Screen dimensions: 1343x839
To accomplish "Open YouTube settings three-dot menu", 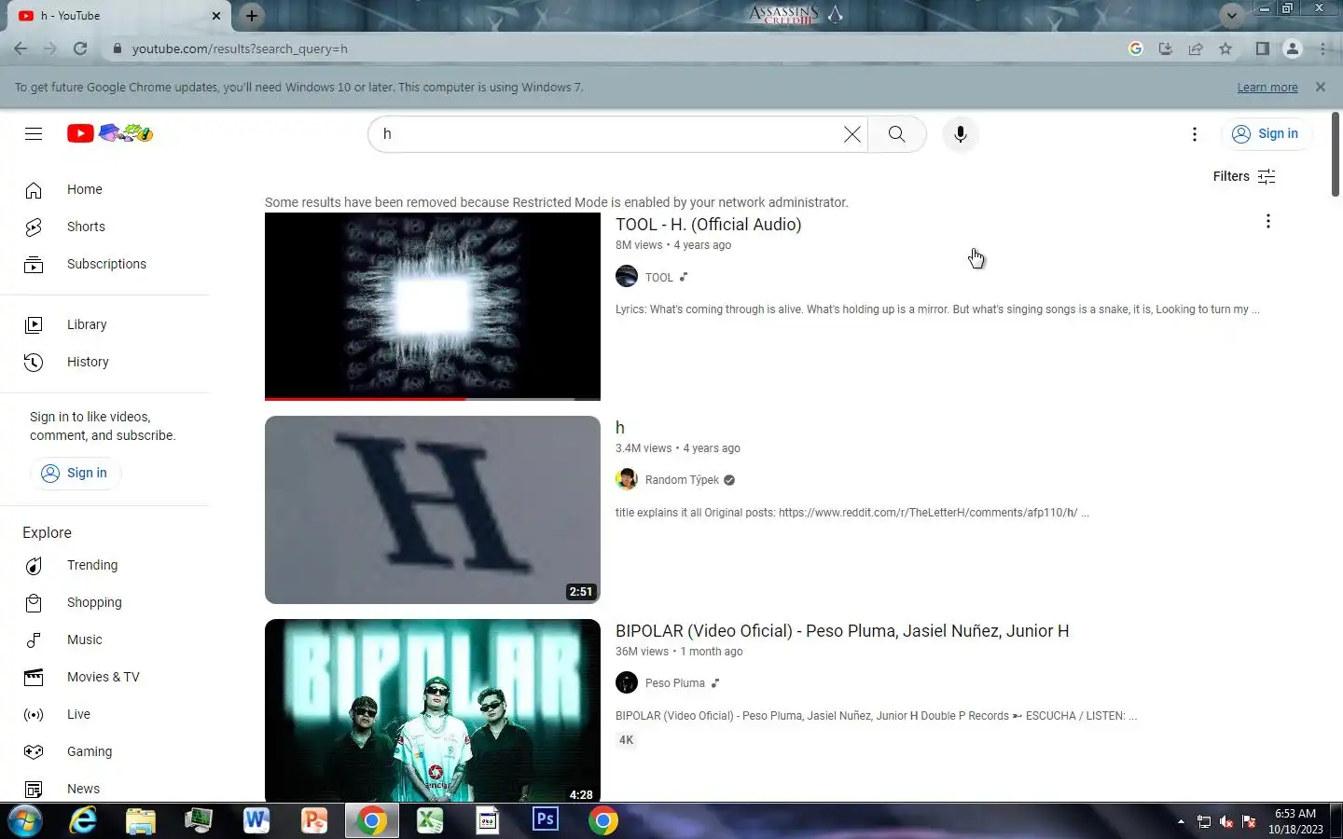I will pos(1194,134).
